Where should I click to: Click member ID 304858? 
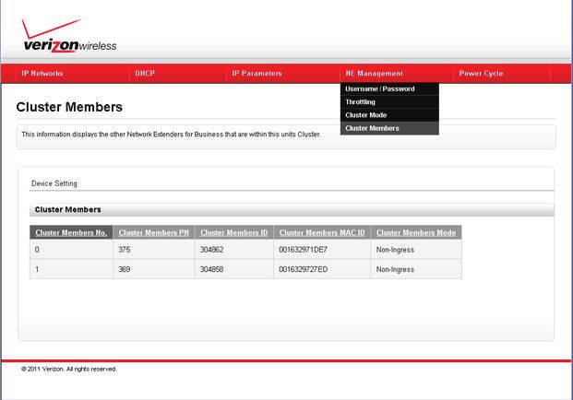click(212, 269)
